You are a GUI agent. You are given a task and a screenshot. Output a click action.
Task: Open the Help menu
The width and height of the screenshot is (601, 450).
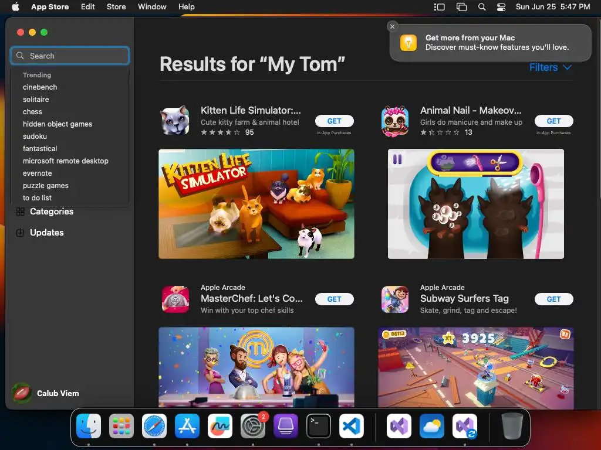tap(186, 6)
